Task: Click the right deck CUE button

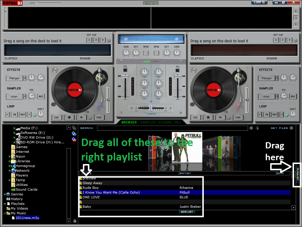Action: (x=196, y=117)
